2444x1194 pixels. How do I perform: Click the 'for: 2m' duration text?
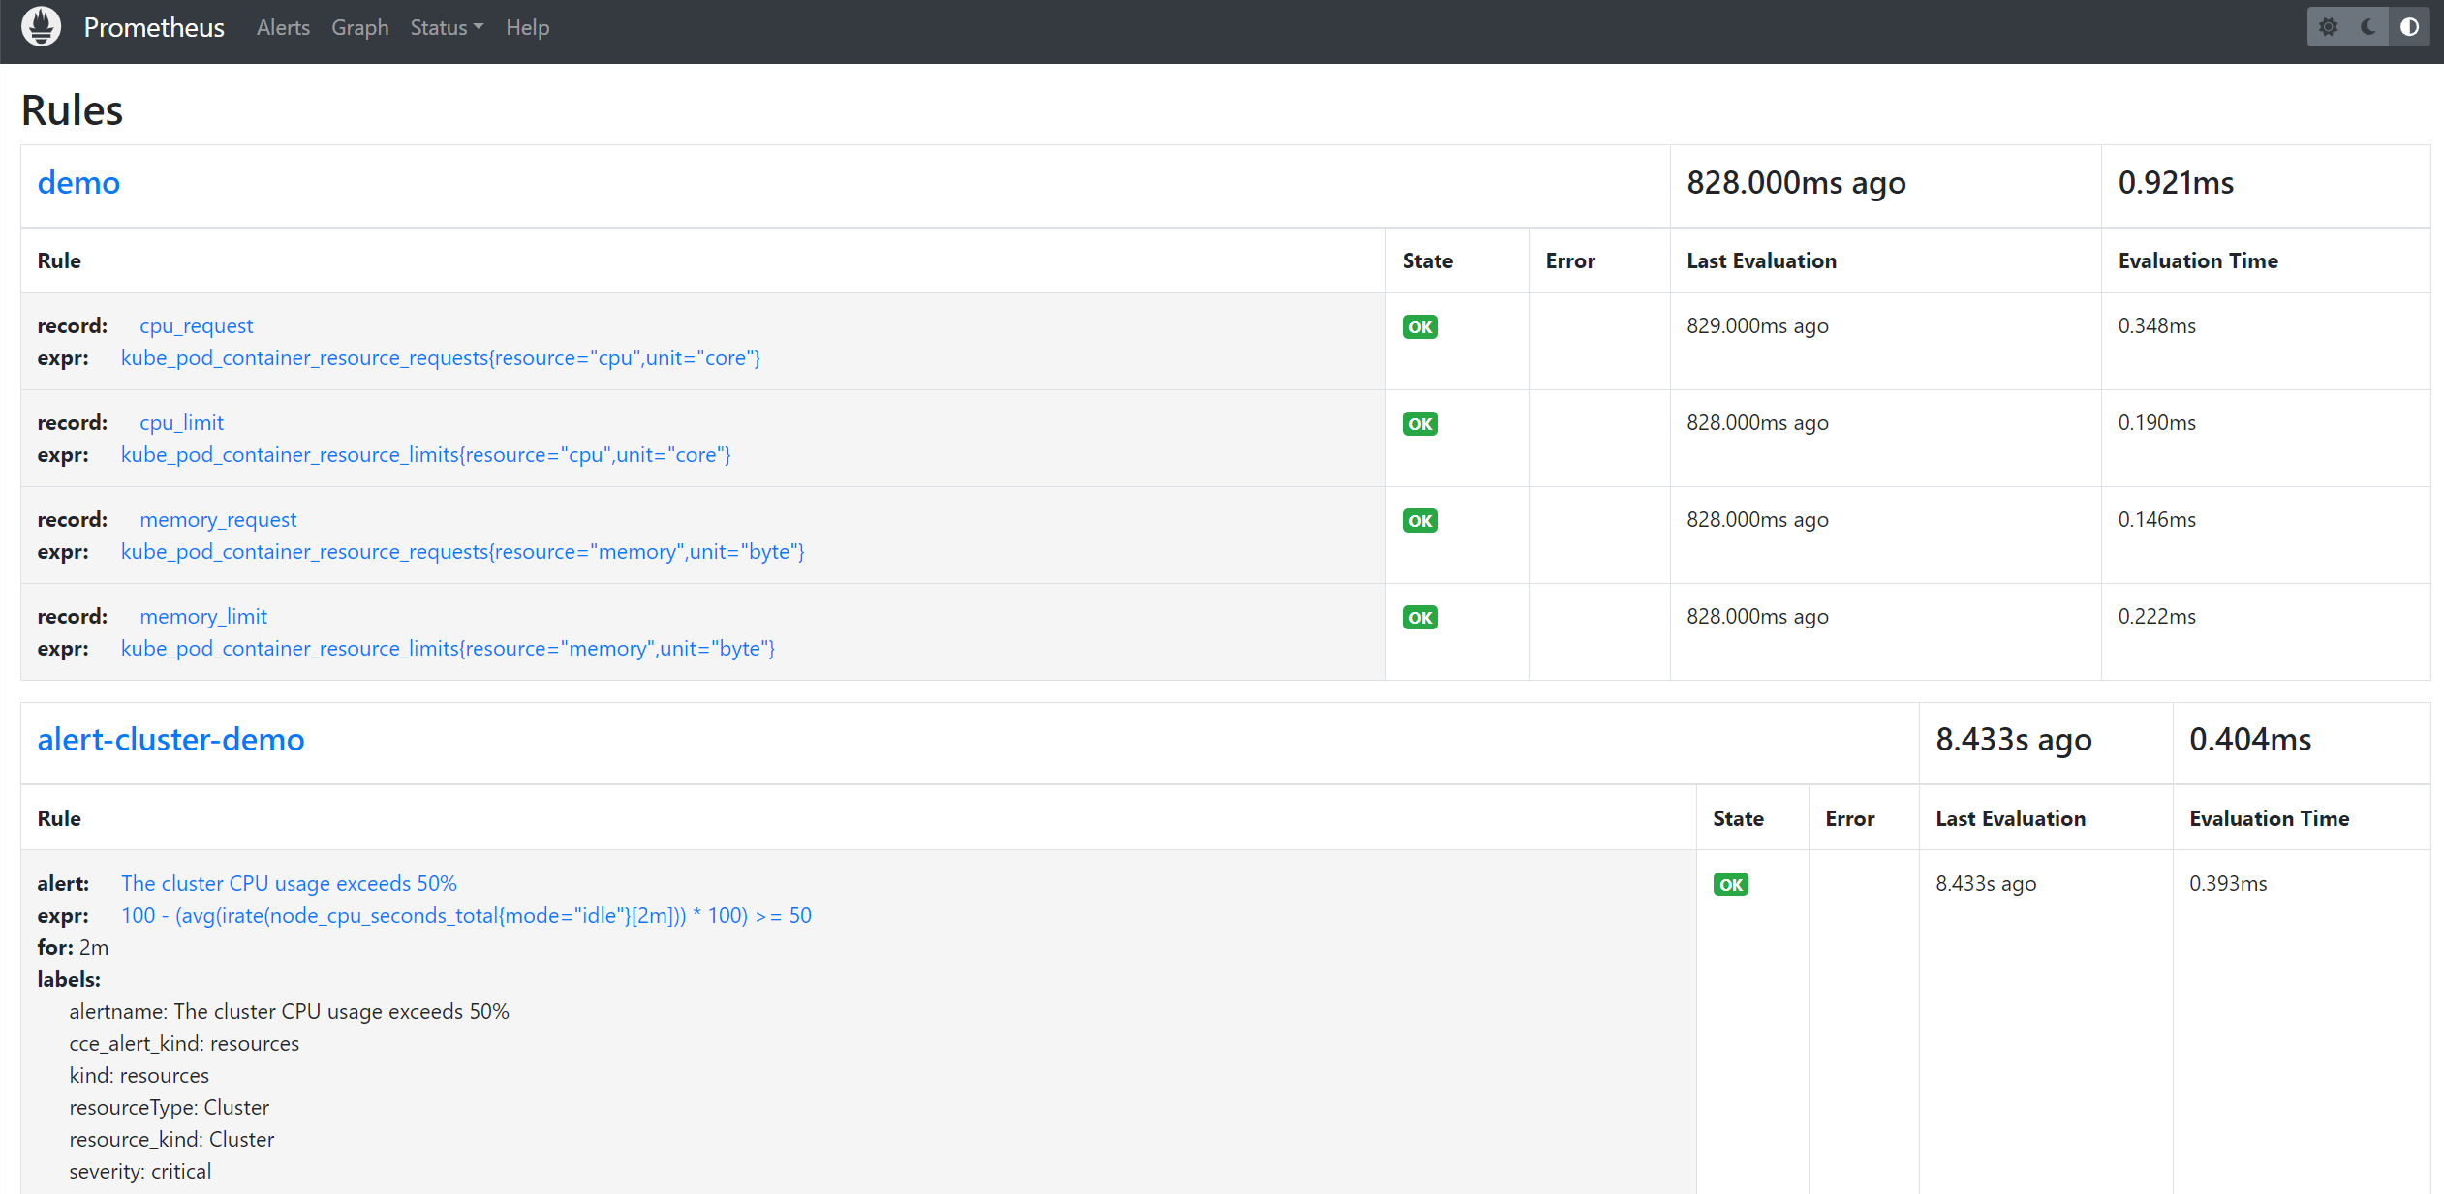click(73, 948)
